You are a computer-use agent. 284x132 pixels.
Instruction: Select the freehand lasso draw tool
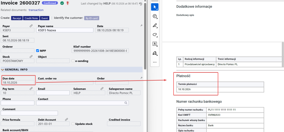click(155, 35)
